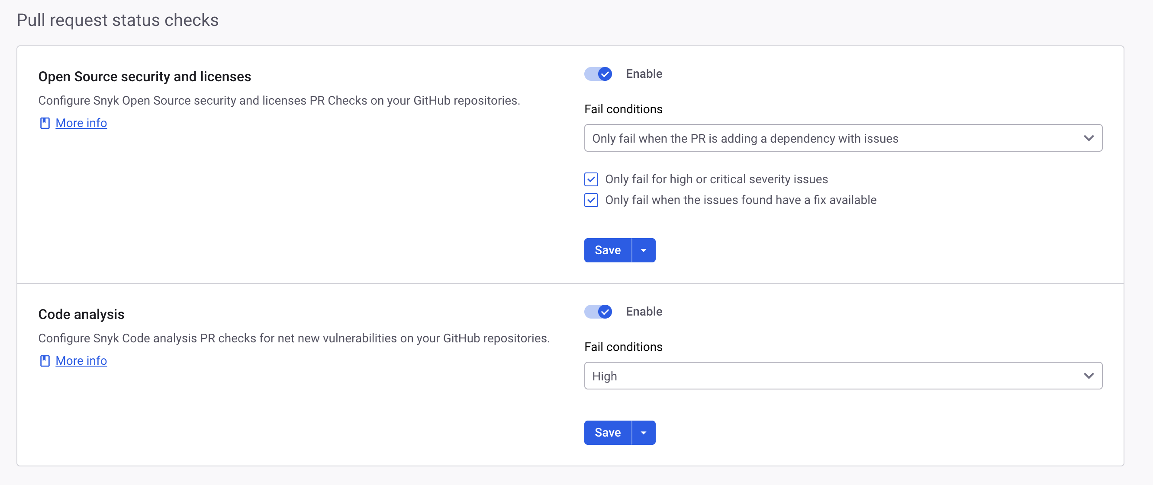The image size is (1153, 485).
Task: Expand the arrow next to Code analysis Save button
Action: 644,433
